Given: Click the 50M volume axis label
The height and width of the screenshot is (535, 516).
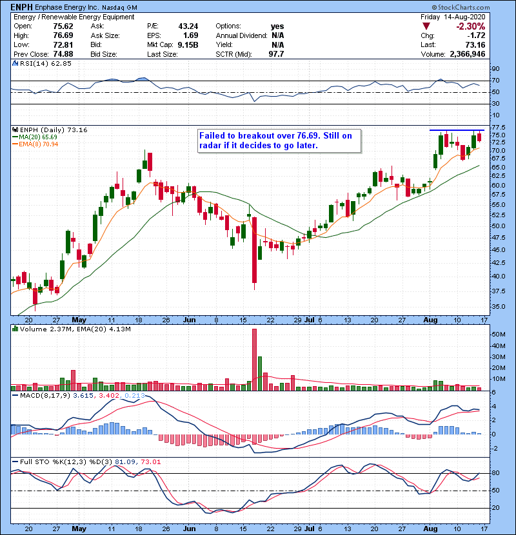Looking at the screenshot, I should point(499,335).
